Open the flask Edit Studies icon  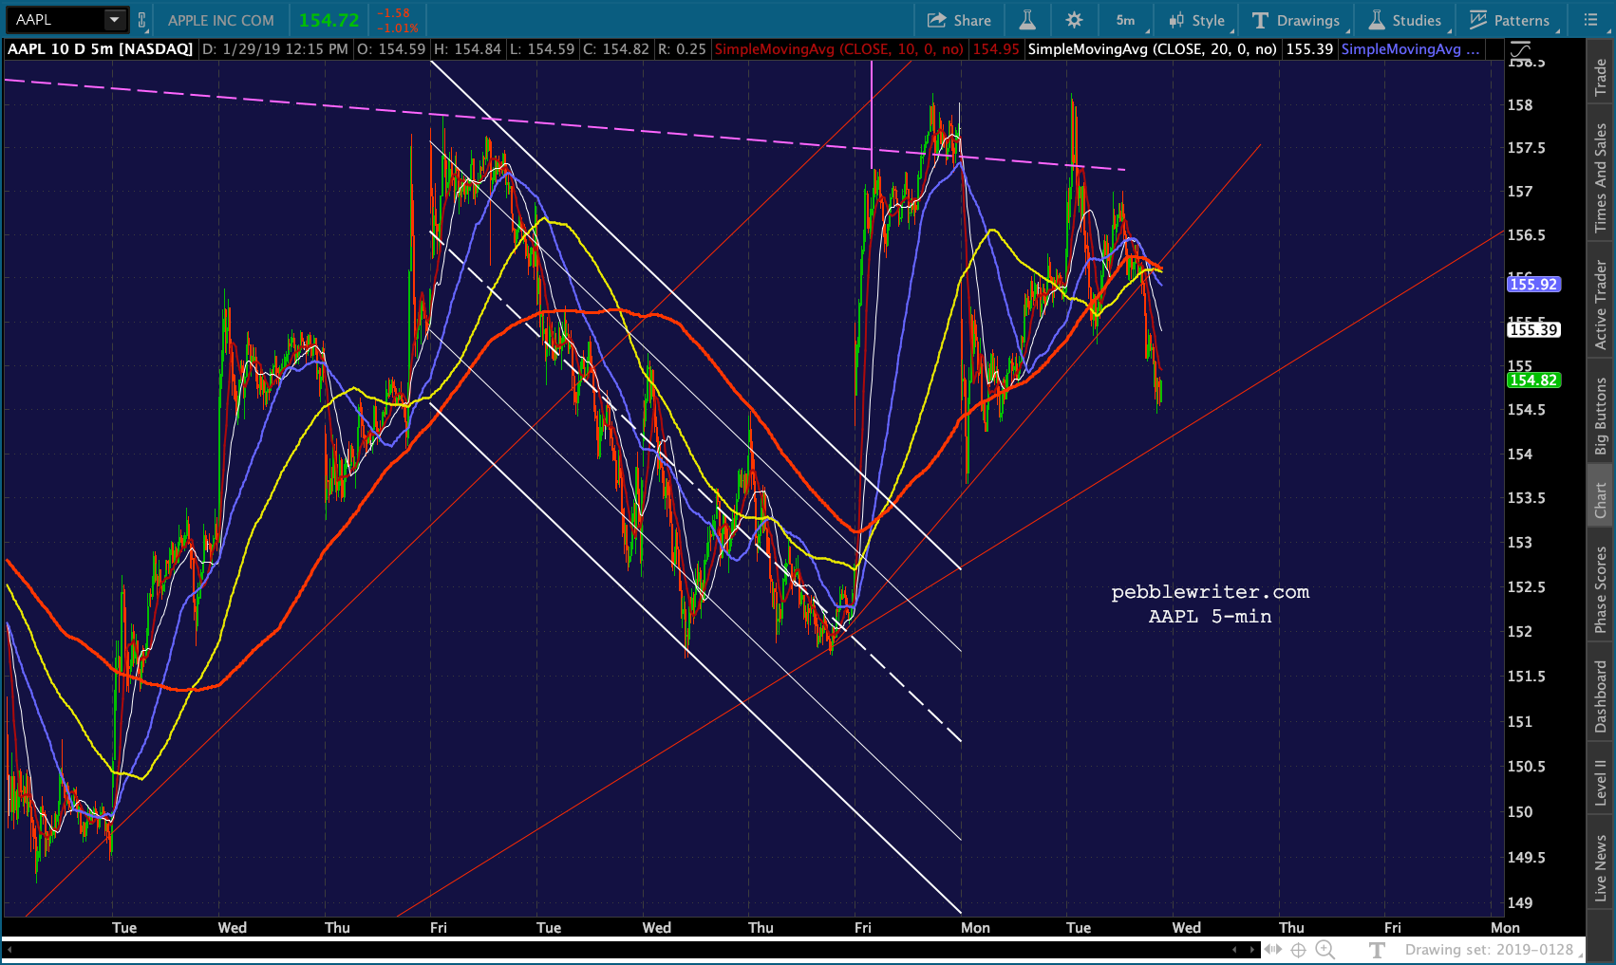tap(1027, 20)
